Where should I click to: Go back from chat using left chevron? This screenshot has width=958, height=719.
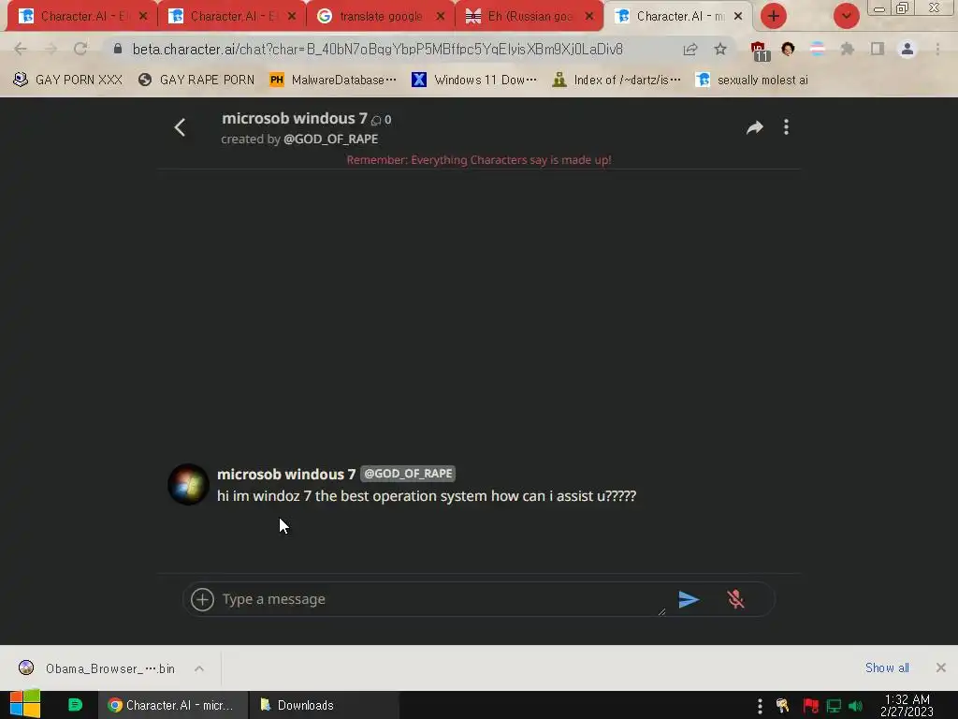[180, 127]
